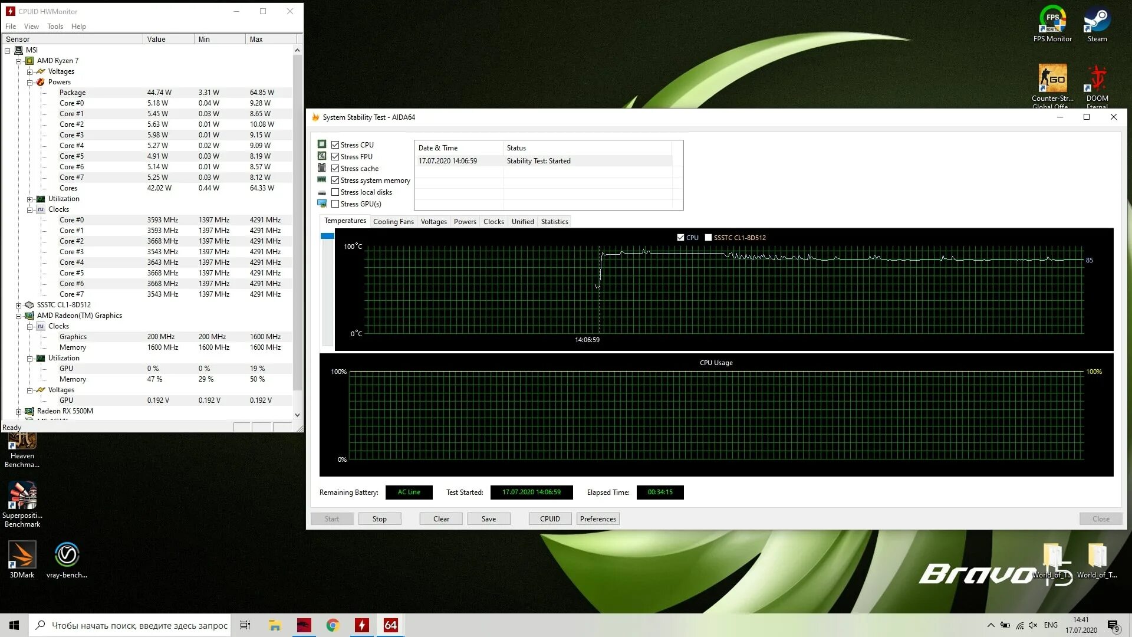Open Chrome from taskbar
The height and width of the screenshot is (637, 1132).
pyautogui.click(x=333, y=625)
